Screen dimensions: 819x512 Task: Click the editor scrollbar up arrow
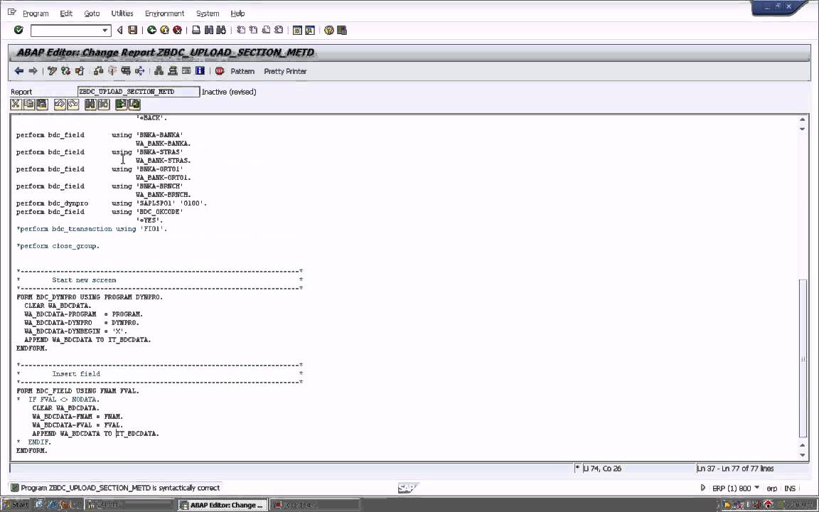(x=803, y=119)
